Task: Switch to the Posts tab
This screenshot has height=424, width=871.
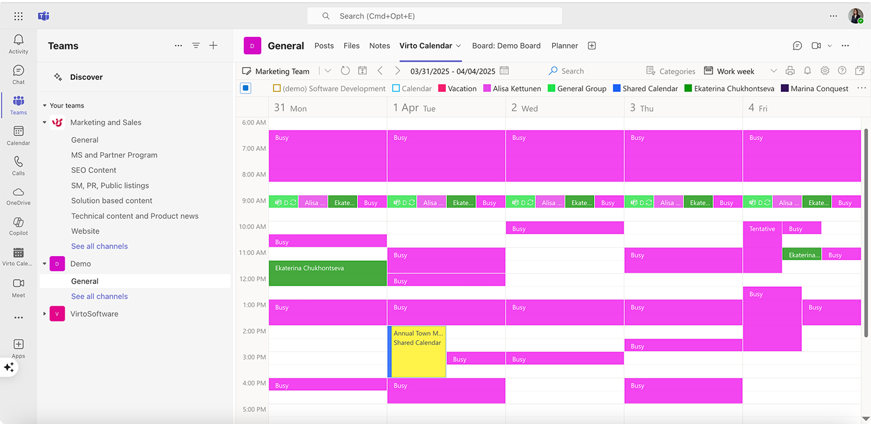Action: click(324, 45)
